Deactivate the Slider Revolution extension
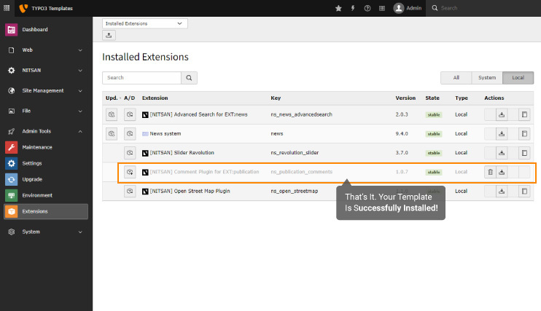541x311 pixels. tap(129, 153)
